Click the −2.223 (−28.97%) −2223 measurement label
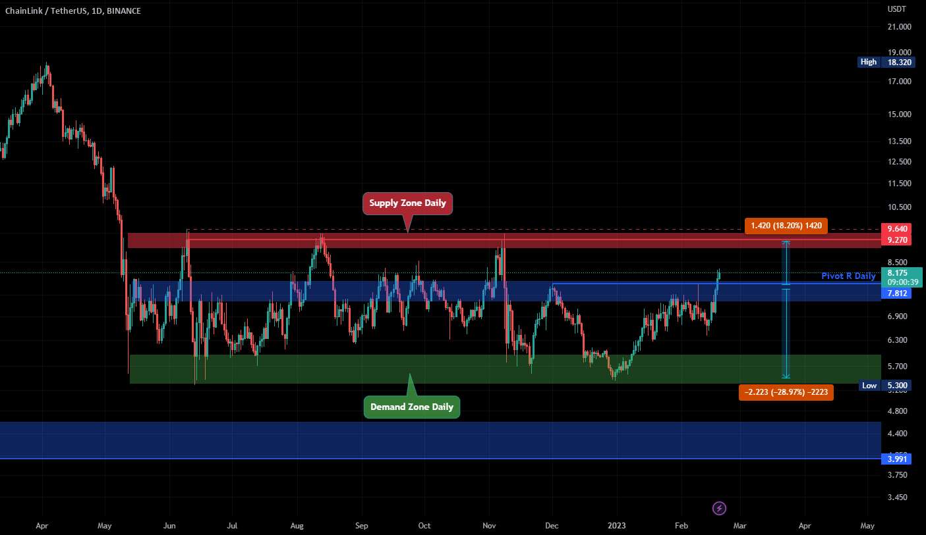Image resolution: width=926 pixels, height=535 pixels. pos(786,393)
